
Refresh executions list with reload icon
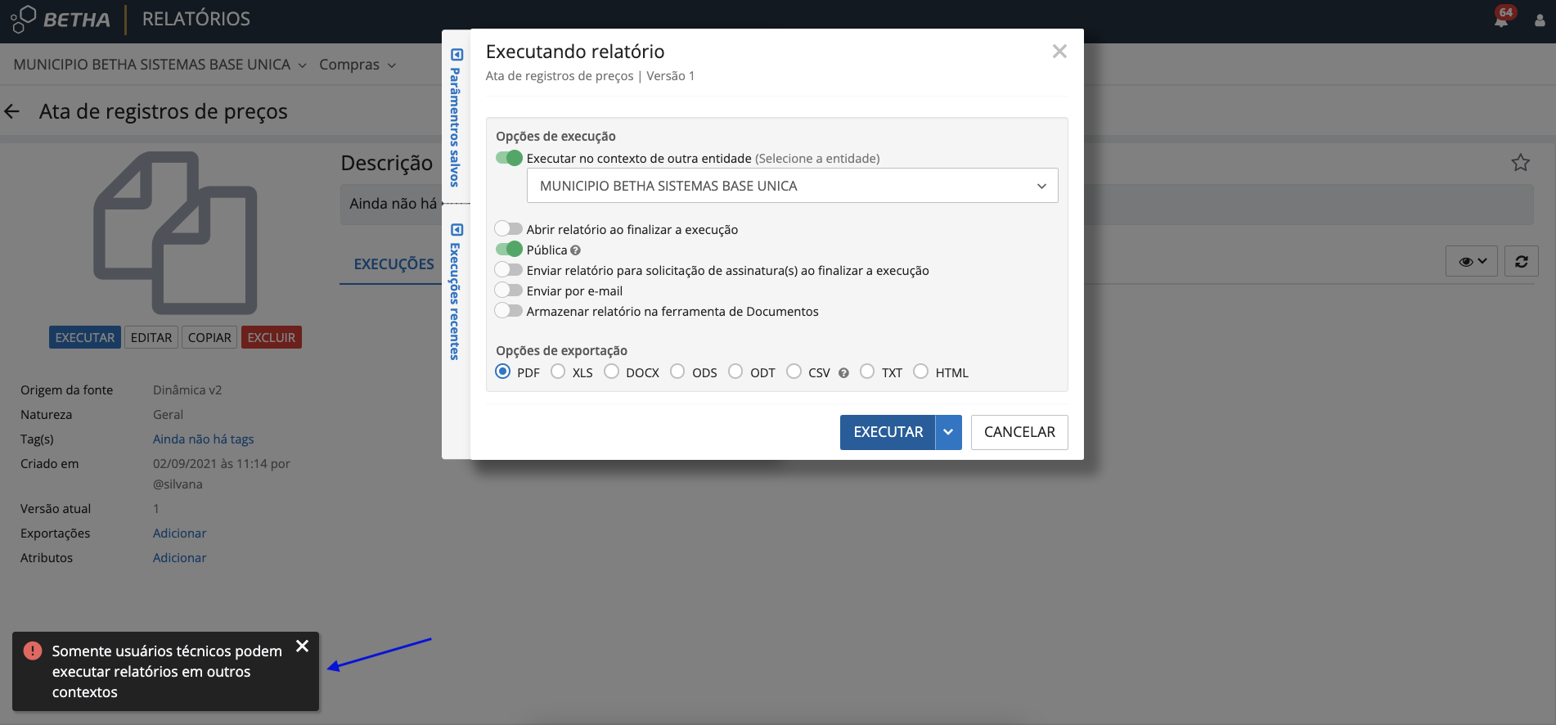pyautogui.click(x=1522, y=262)
